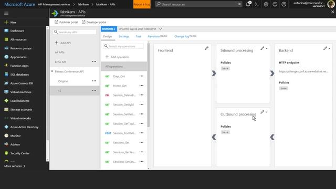Open options for Session_PostRati operation

tap(141, 133)
